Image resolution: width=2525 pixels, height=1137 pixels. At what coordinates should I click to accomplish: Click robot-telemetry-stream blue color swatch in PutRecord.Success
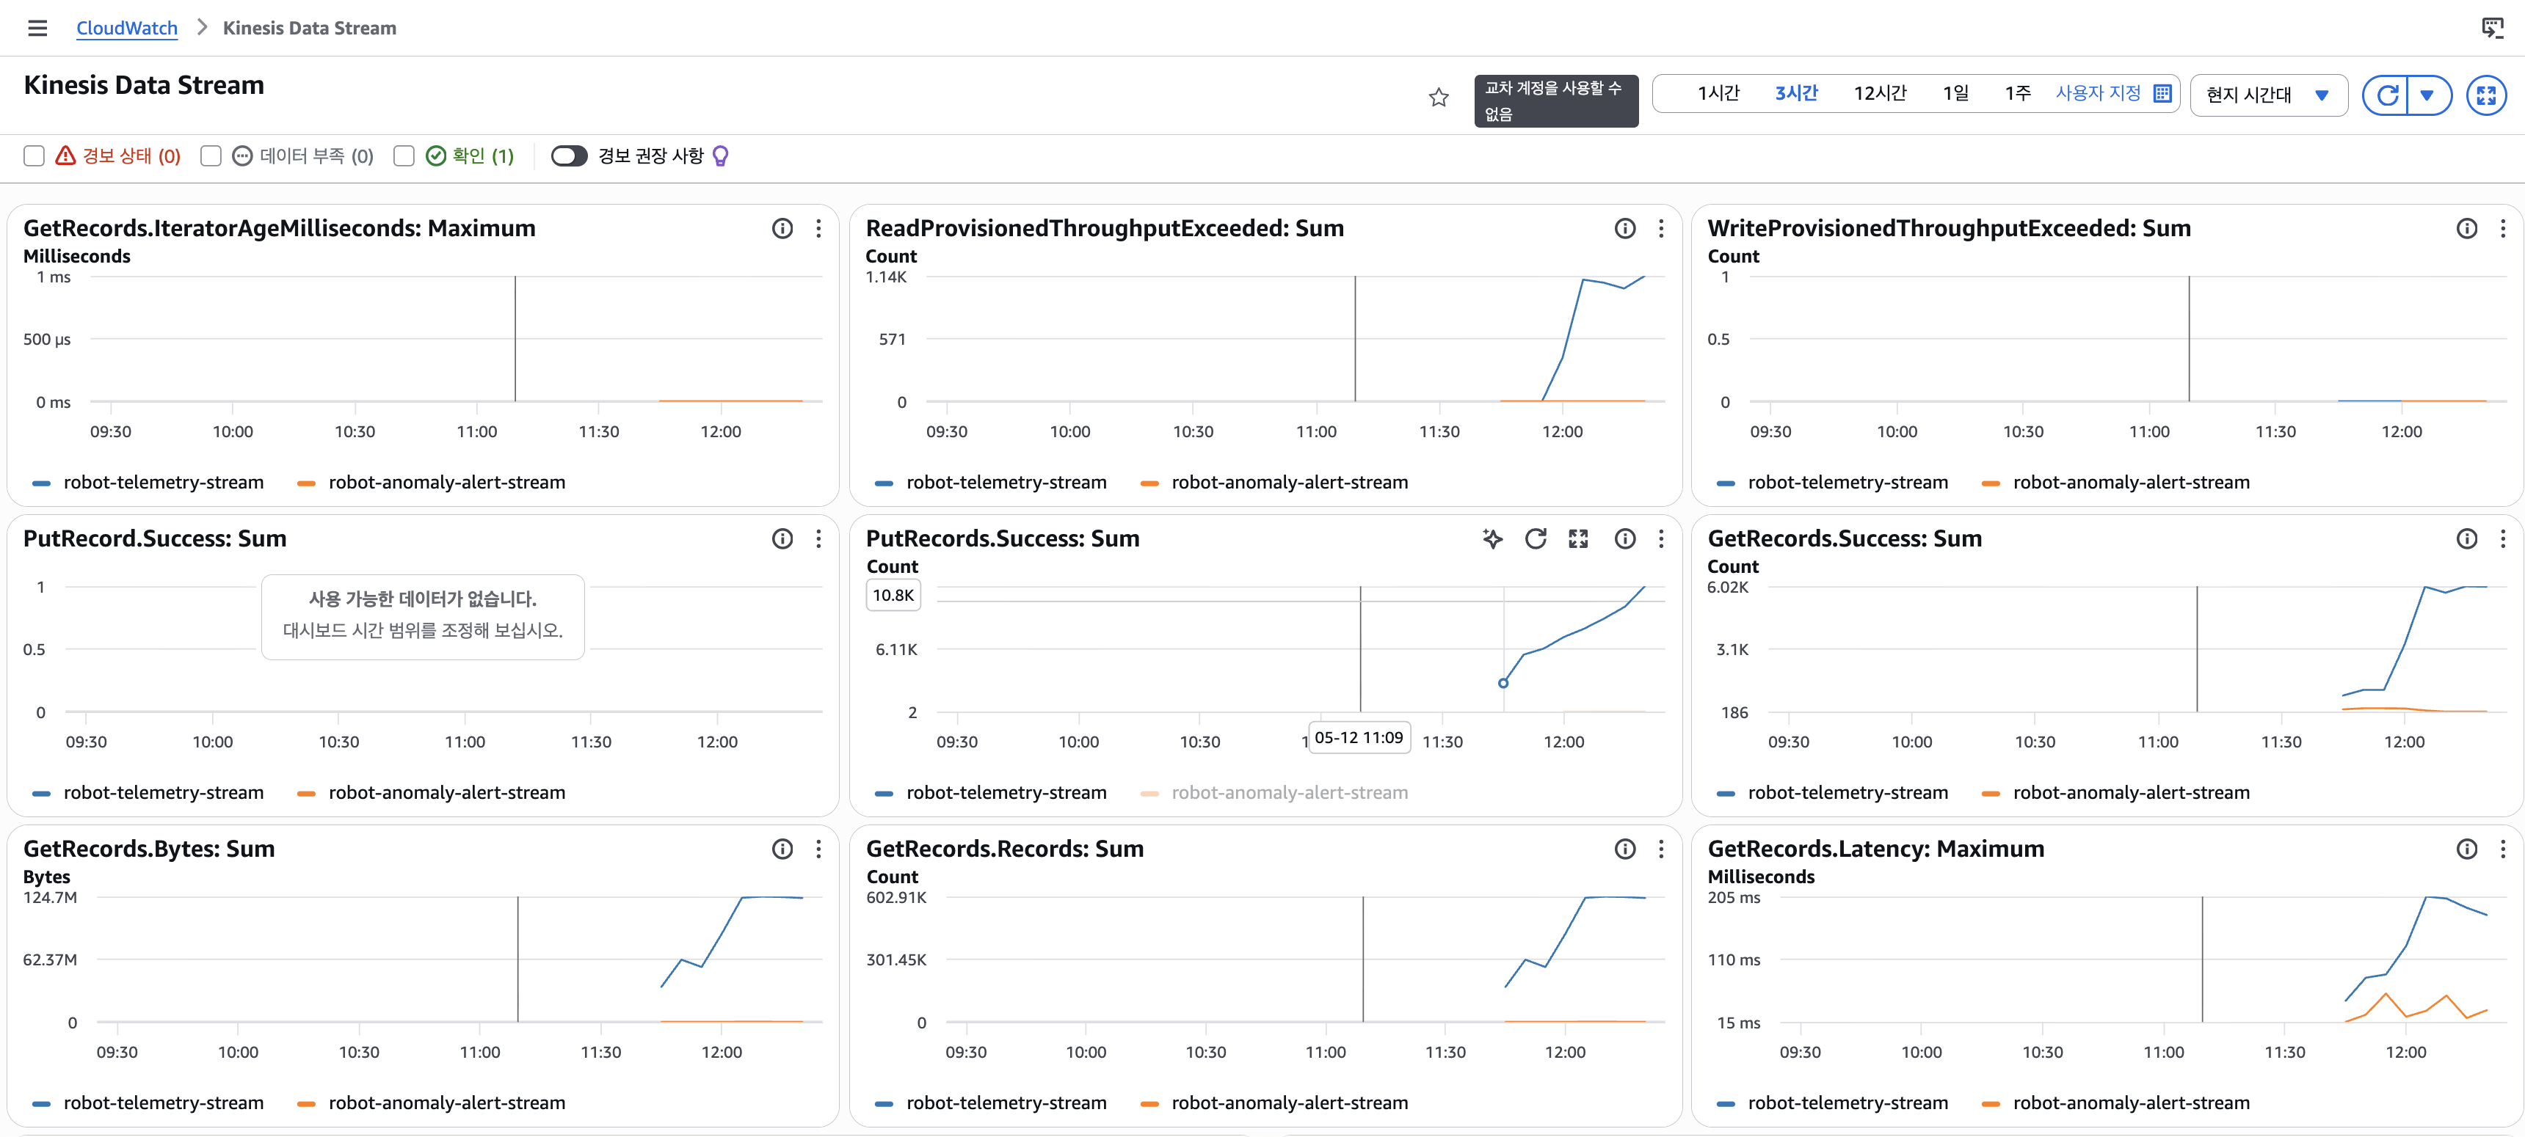(x=41, y=794)
